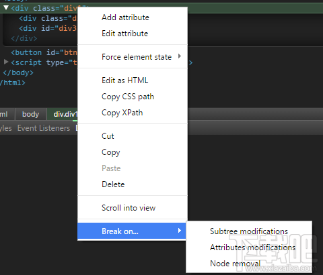Collapse the div class div1 tree node

tap(6, 8)
